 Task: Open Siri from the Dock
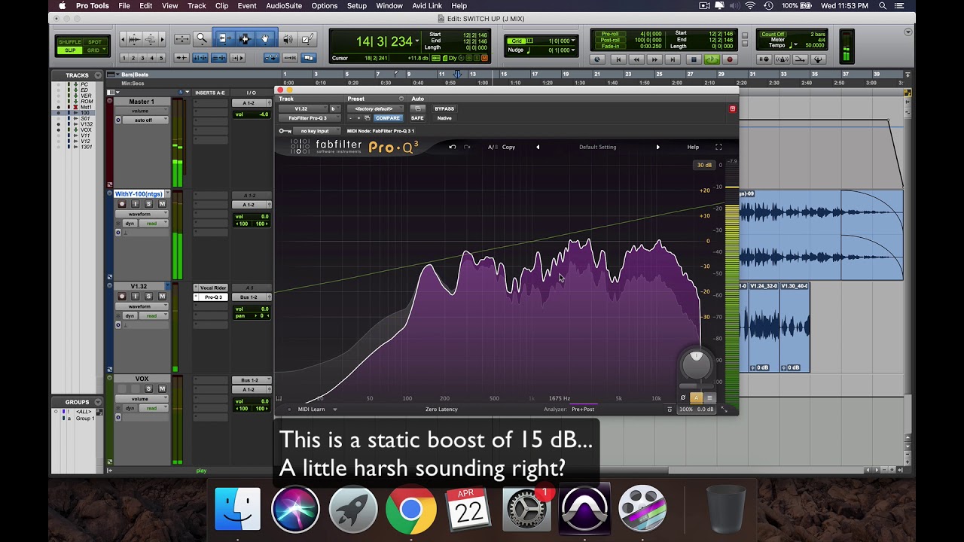pyautogui.click(x=295, y=508)
